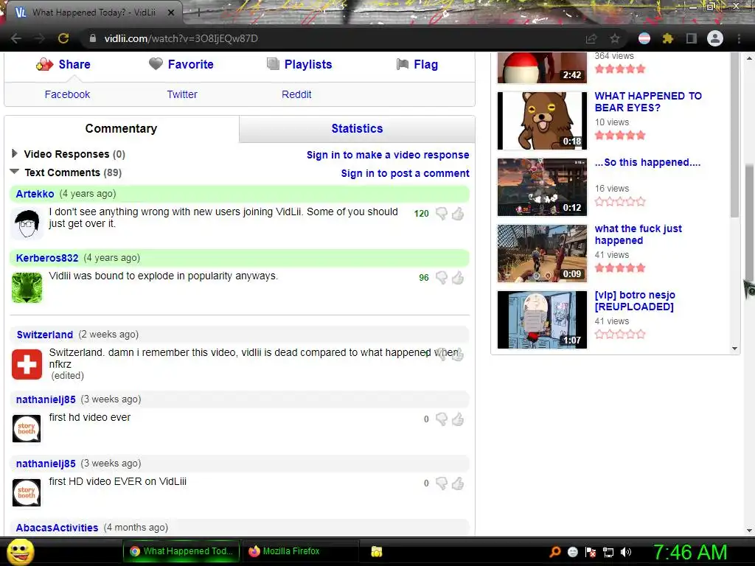Open Kerberos832's green lion avatar
This screenshot has height=566, width=755.
(27, 288)
